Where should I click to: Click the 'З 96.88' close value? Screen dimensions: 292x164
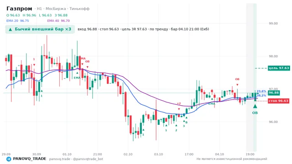click(x=61, y=15)
